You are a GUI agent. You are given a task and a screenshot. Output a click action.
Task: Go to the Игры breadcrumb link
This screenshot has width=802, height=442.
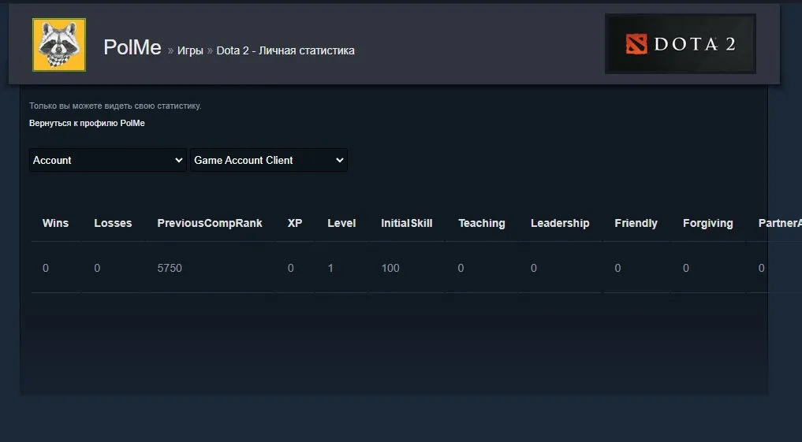pos(190,50)
